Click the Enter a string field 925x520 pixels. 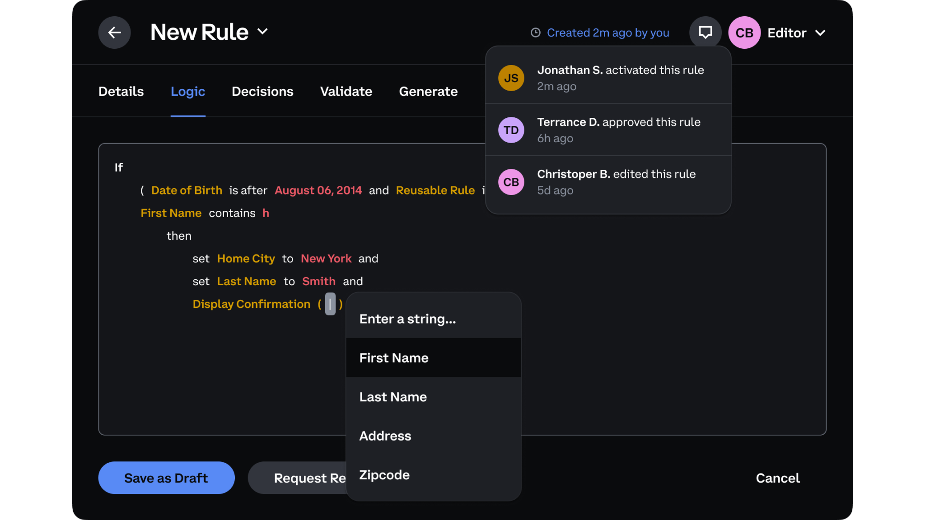[434, 319]
